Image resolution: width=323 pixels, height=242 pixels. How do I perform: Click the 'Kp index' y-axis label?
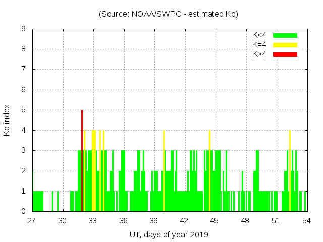(x=7, y=120)
